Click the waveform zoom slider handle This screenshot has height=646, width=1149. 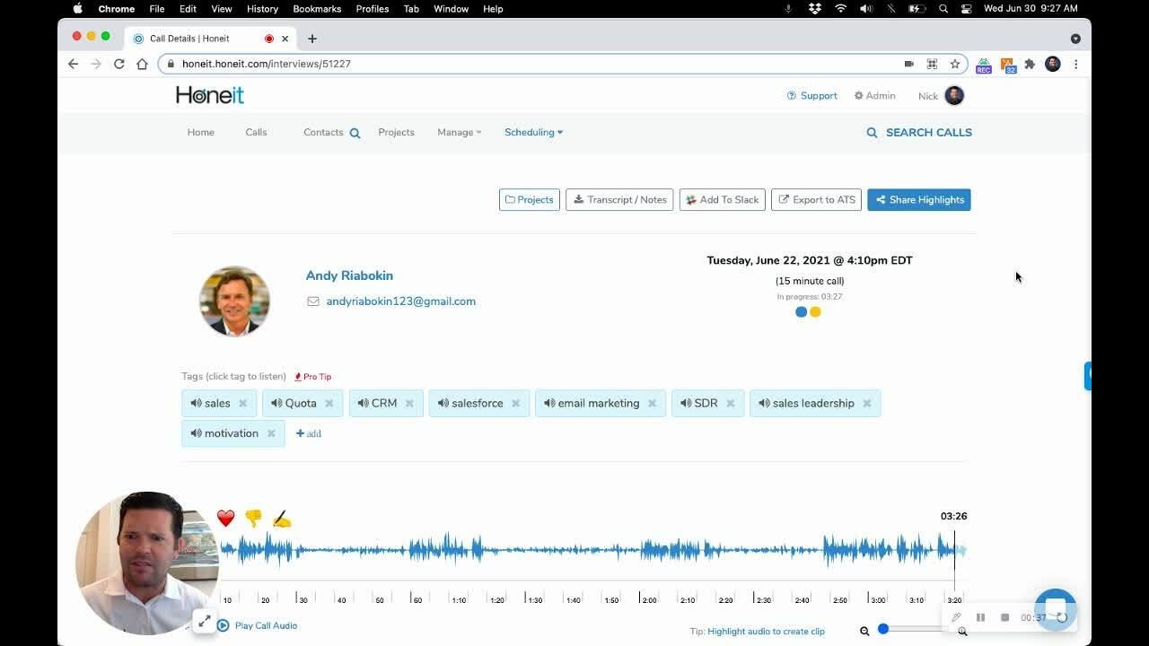(x=883, y=629)
